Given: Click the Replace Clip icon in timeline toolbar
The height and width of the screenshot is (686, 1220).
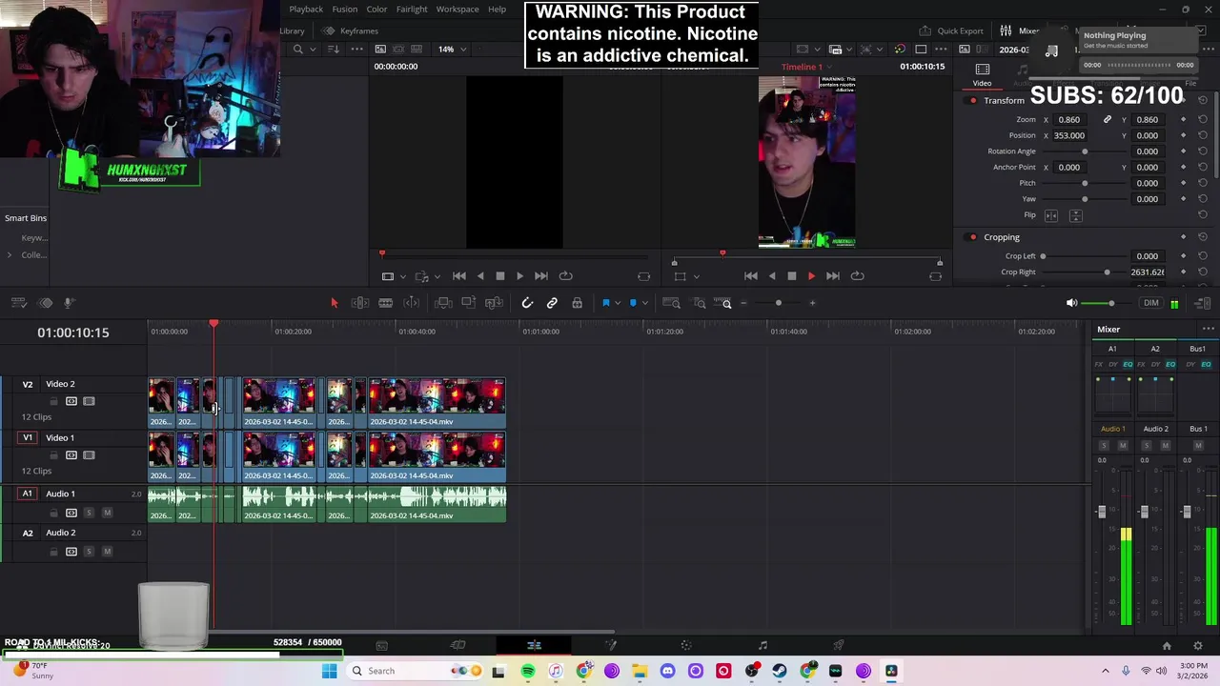Looking at the screenshot, I should pos(494,303).
